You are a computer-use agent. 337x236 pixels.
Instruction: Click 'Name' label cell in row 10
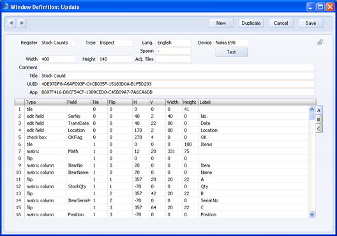click(x=253, y=172)
